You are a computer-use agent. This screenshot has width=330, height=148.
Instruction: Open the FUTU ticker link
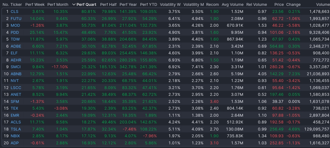(x=16, y=19)
